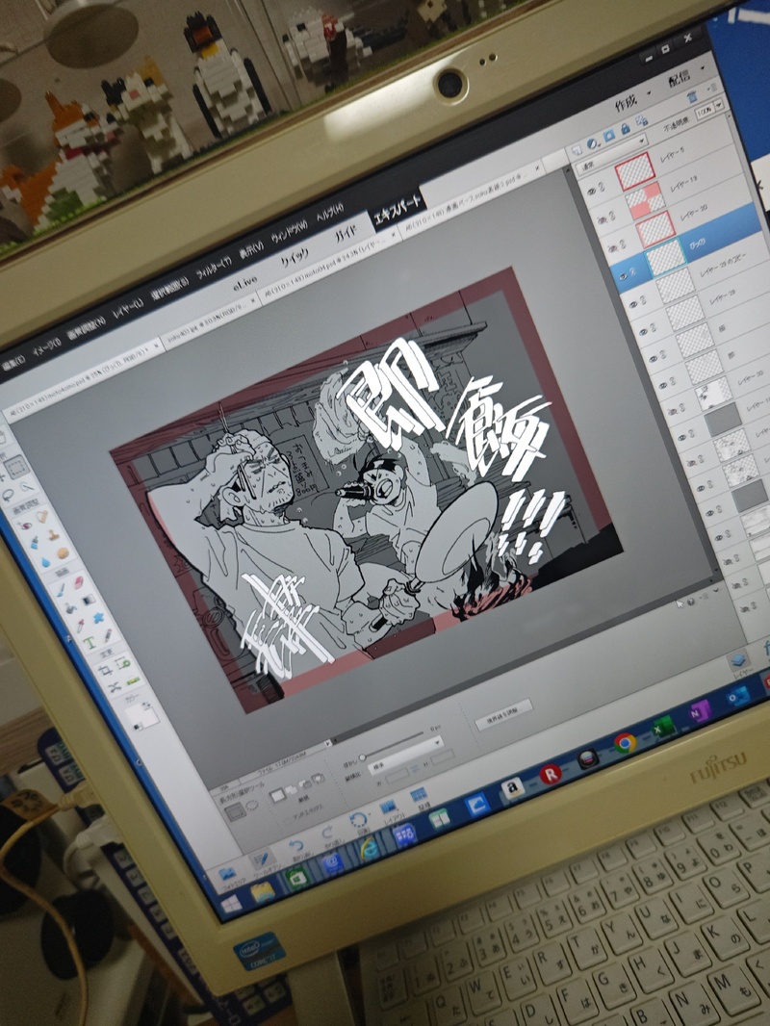Select the Gradient tool
The image size is (770, 1026).
coord(89,600)
